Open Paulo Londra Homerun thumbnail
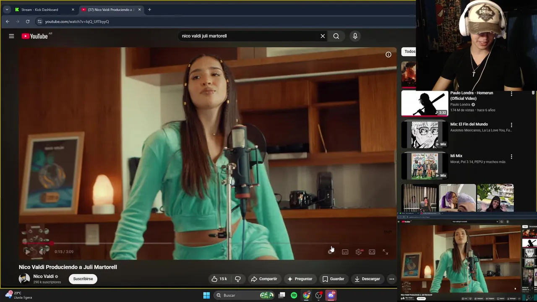 tap(425, 103)
